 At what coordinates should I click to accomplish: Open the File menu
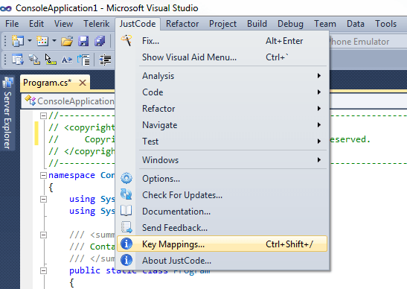pyautogui.click(x=12, y=24)
